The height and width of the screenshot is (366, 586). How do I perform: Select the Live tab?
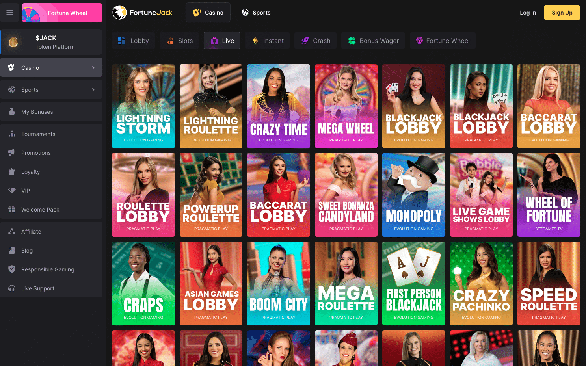[222, 41]
